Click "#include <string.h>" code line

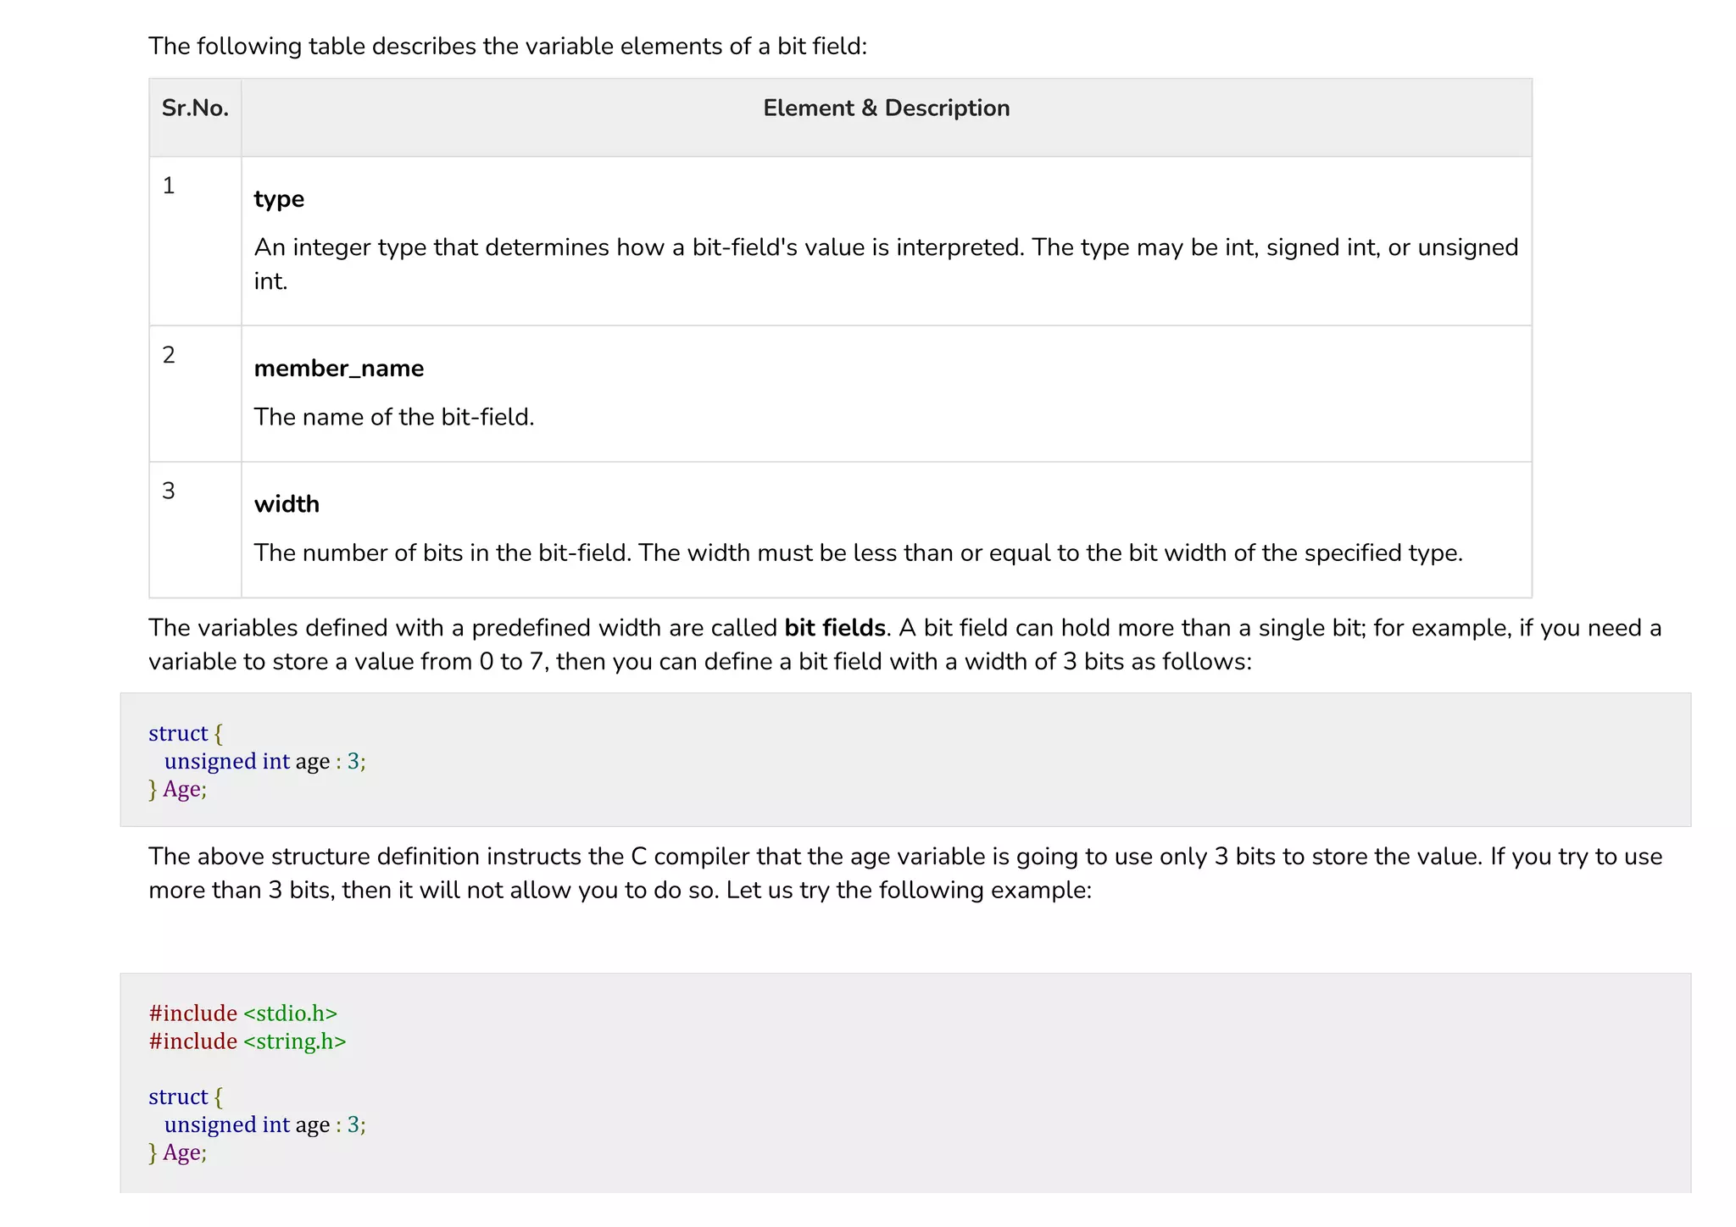pyautogui.click(x=248, y=1041)
